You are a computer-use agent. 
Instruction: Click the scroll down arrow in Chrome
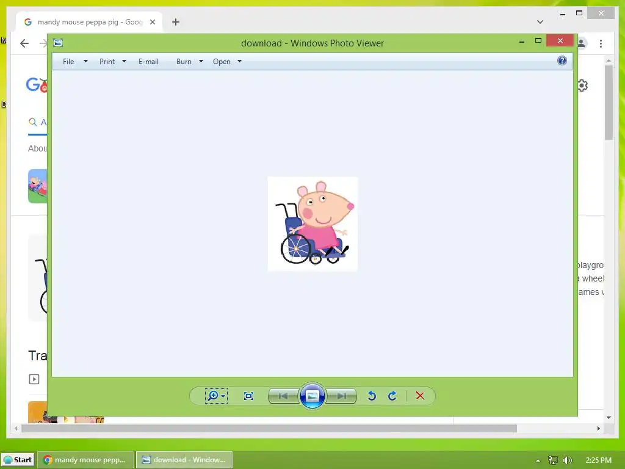click(x=609, y=418)
